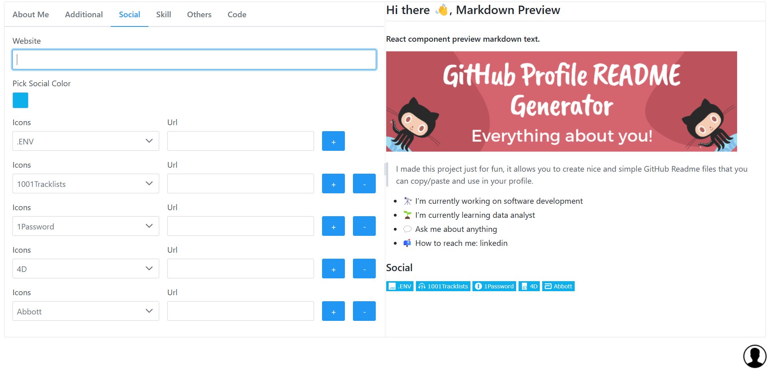Add a row after 1001Tracklists
Screen dimensions: 768x369
click(333, 184)
